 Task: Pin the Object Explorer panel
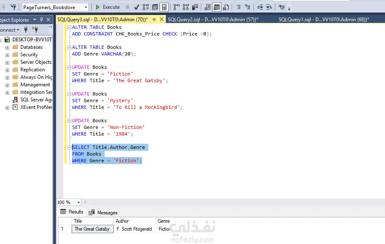tap(42, 20)
